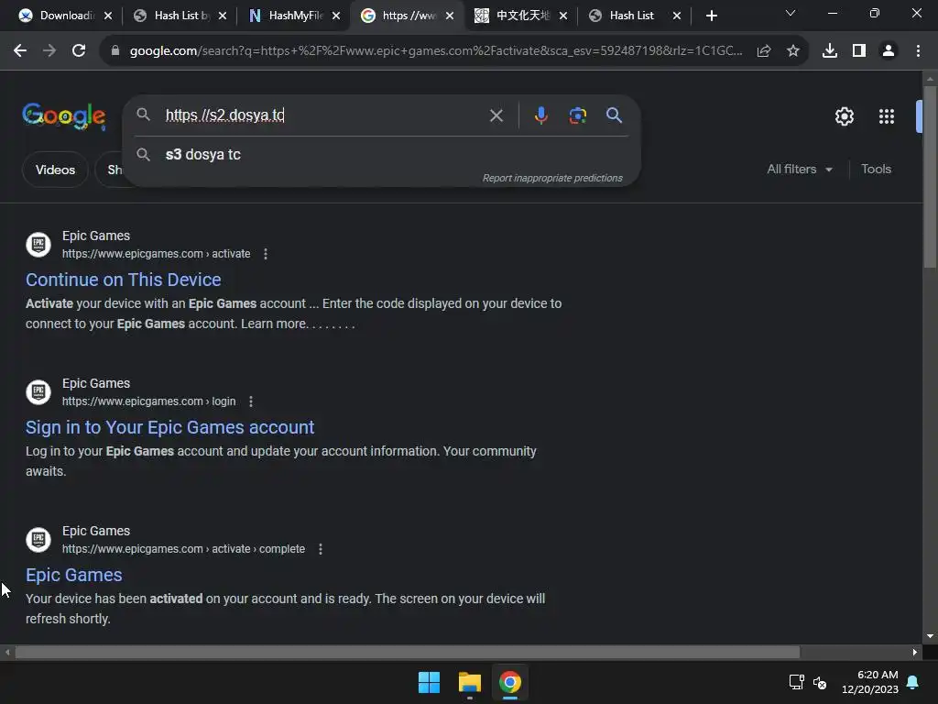Open a new browser tab

point(711,16)
